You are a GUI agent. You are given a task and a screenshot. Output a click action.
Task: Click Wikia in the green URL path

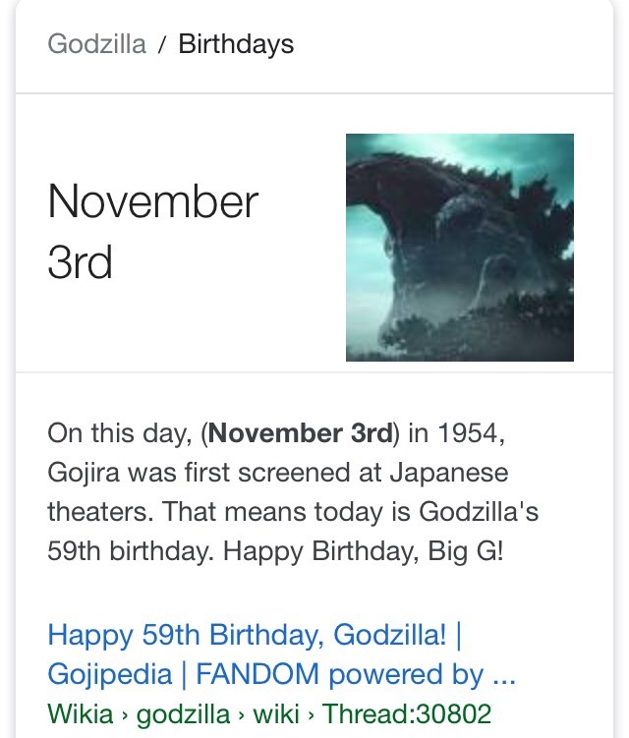click(x=81, y=713)
